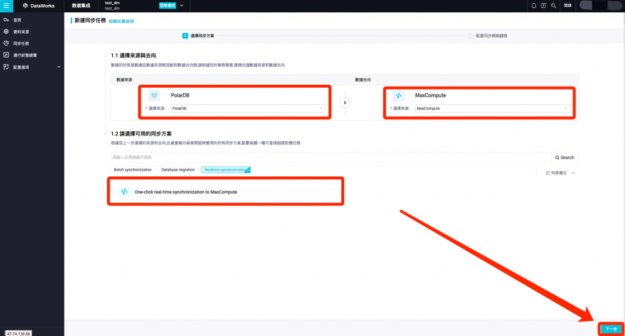Open the 相關收費說明 link

(x=121, y=21)
